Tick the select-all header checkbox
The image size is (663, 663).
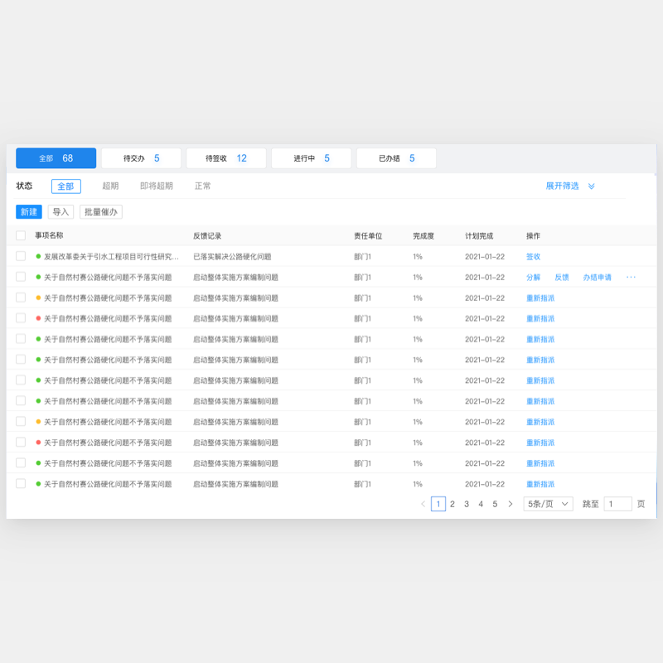(21, 236)
